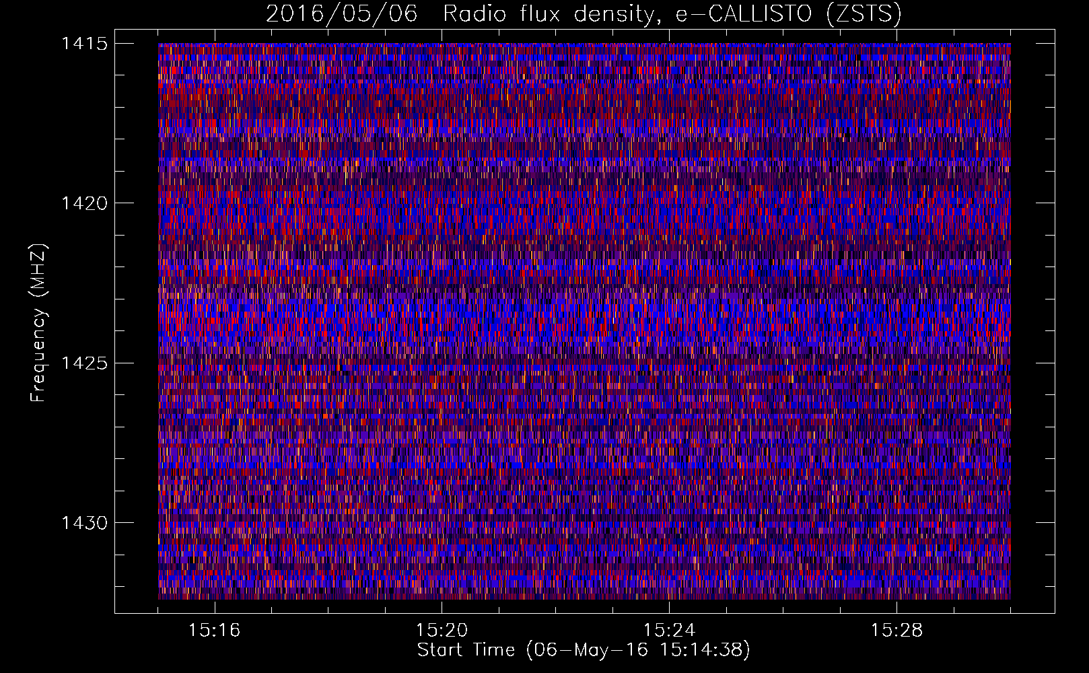
Task: Select the 1415 frequency tick label
Action: pyautogui.click(x=85, y=44)
